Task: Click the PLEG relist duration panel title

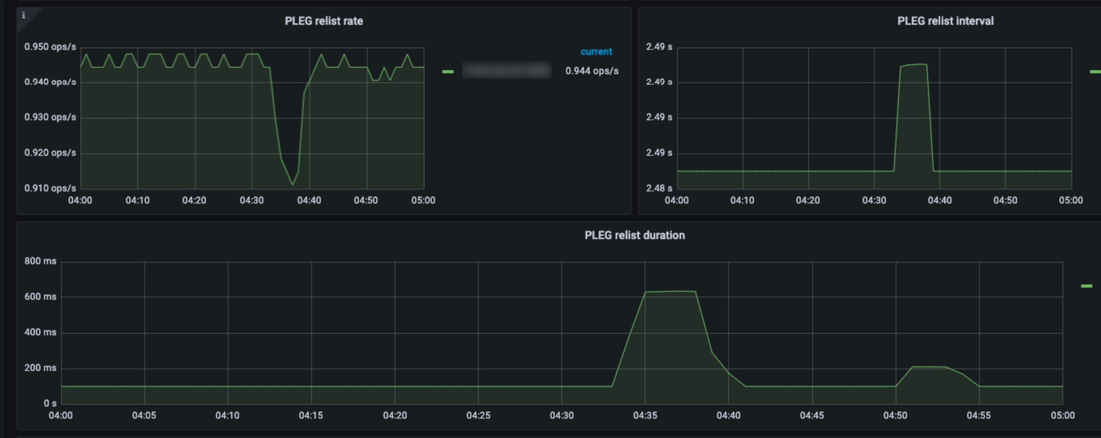Action: coord(635,235)
